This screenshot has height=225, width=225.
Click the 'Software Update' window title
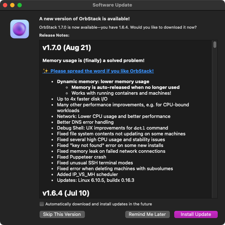pyautogui.click(x=112, y=5)
